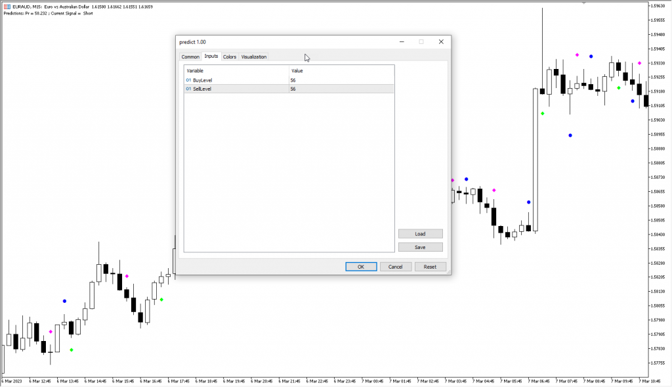Select the BuyLevel variable row

[x=289, y=80]
